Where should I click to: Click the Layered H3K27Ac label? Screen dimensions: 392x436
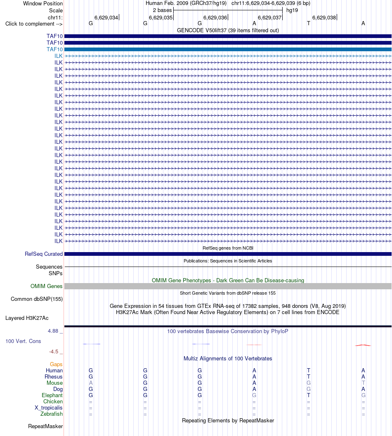click(27, 318)
